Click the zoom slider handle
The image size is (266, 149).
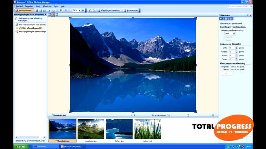[x=187, y=115]
